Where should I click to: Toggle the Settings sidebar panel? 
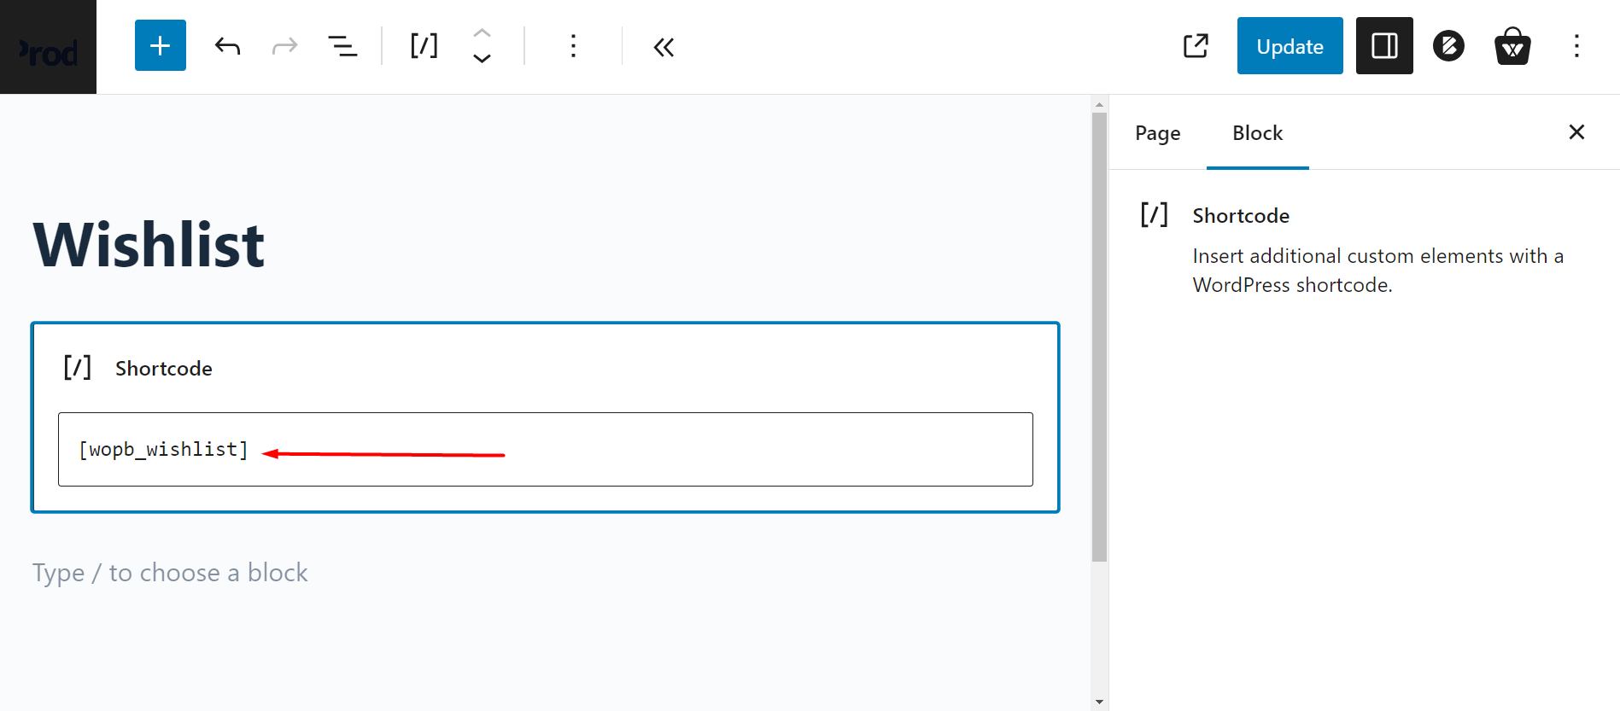click(1383, 45)
